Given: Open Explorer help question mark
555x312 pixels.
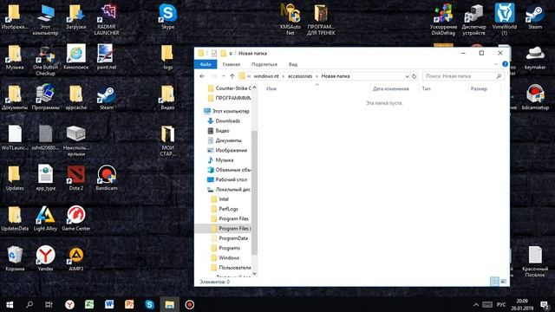Looking at the screenshot, I should click(x=505, y=64).
